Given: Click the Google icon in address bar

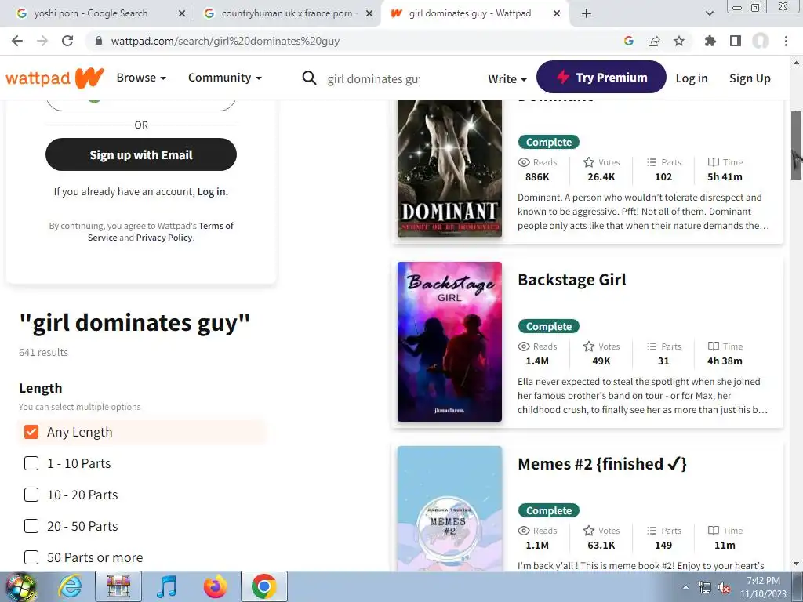Looking at the screenshot, I should click(x=629, y=41).
